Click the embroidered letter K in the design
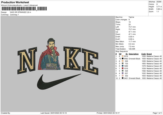The image size is (163, 115). pyautogui.click(x=72, y=58)
